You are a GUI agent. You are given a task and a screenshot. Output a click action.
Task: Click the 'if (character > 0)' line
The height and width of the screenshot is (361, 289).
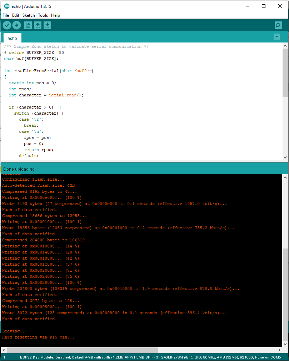[x=35, y=107]
